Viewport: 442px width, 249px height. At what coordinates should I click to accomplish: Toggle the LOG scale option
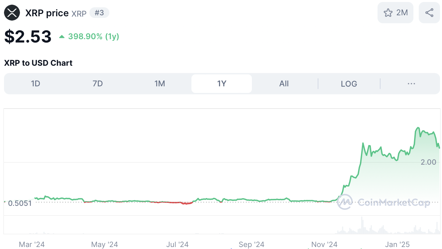click(349, 84)
